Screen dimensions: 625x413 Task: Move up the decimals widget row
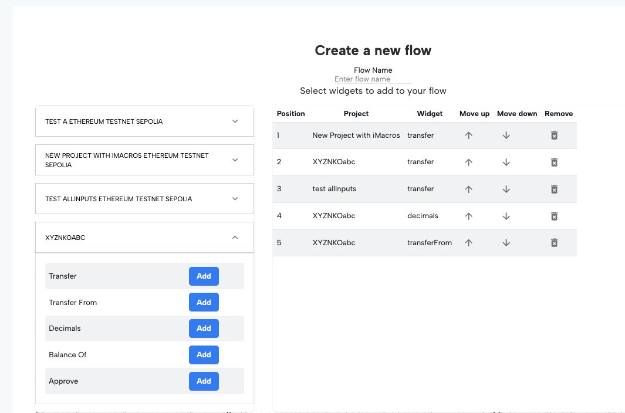click(x=468, y=216)
